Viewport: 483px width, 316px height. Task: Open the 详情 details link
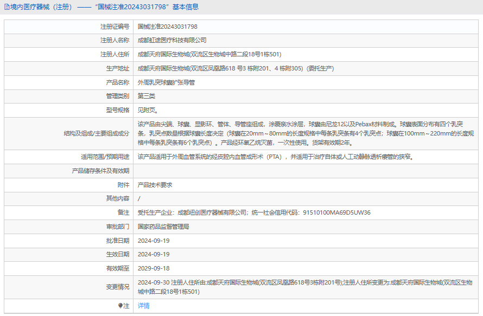(143, 306)
